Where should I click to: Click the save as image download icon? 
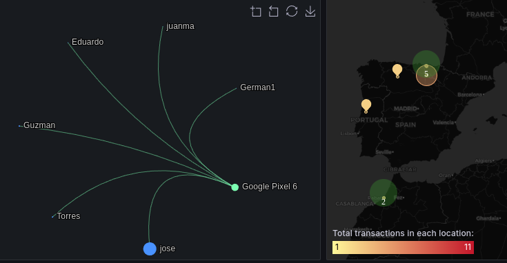tap(310, 11)
